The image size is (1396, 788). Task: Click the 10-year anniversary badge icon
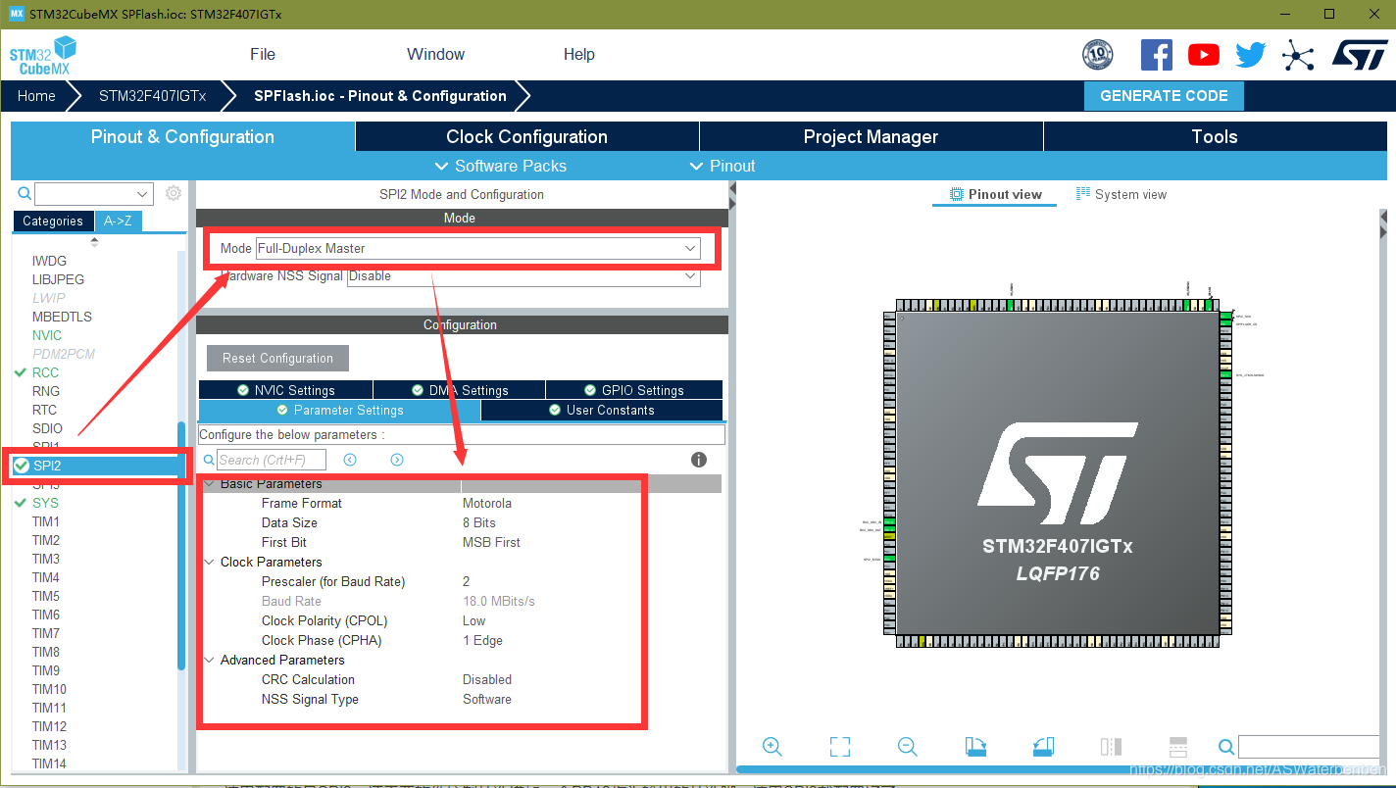click(x=1097, y=55)
